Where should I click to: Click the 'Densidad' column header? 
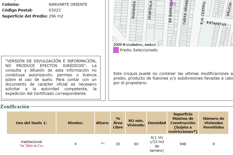point(157,123)
